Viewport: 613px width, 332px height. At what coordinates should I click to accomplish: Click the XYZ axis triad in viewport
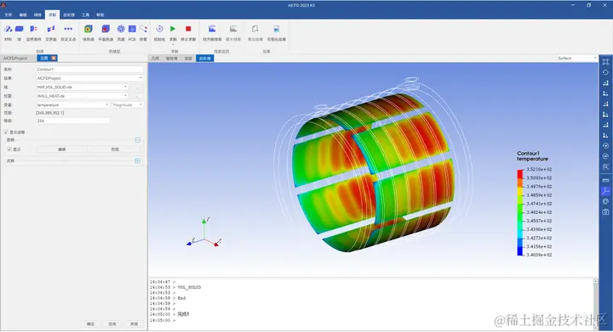(x=204, y=233)
